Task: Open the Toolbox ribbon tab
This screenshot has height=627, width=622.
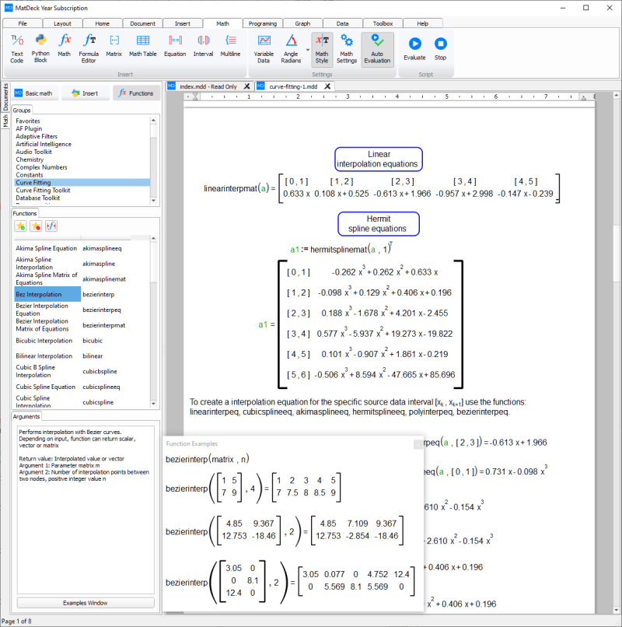Action: pos(383,23)
